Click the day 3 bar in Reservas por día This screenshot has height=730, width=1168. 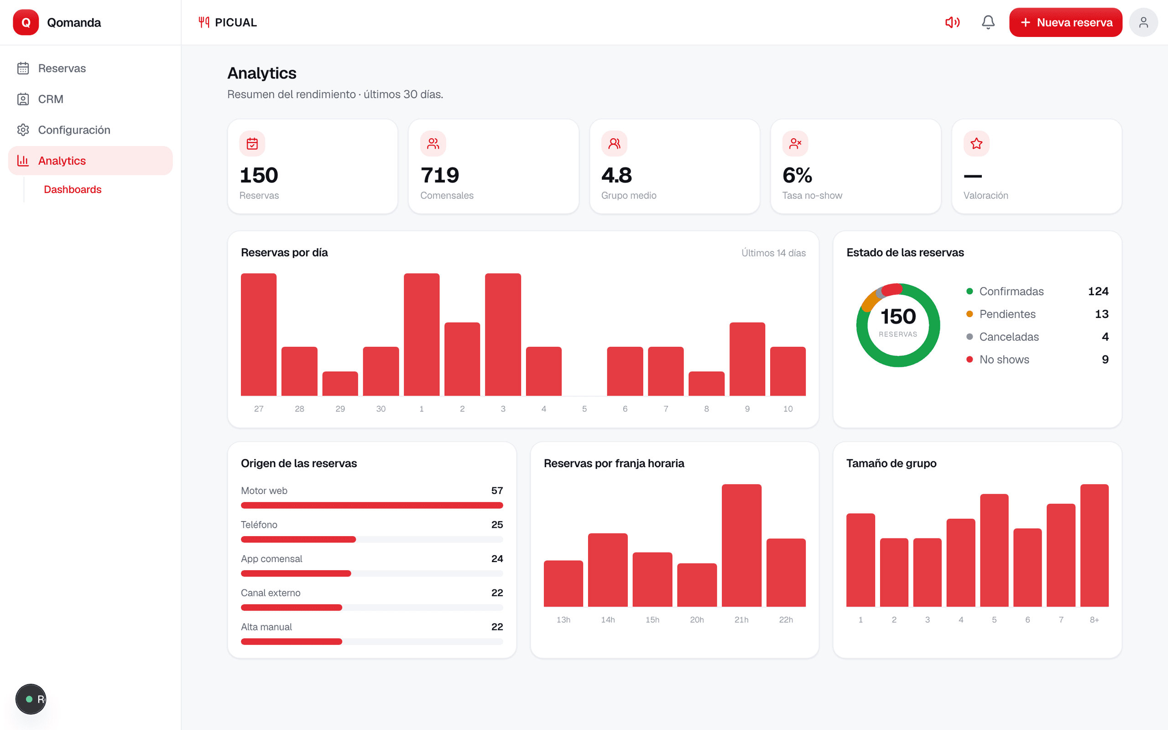tap(503, 334)
